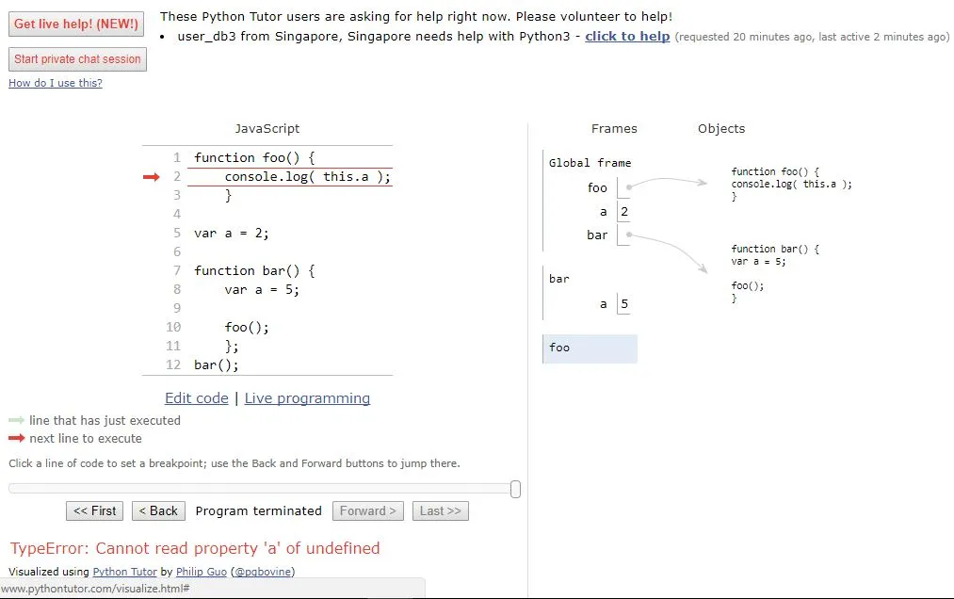Open the Edit code link
Screen dimensions: 954x599
(197, 398)
